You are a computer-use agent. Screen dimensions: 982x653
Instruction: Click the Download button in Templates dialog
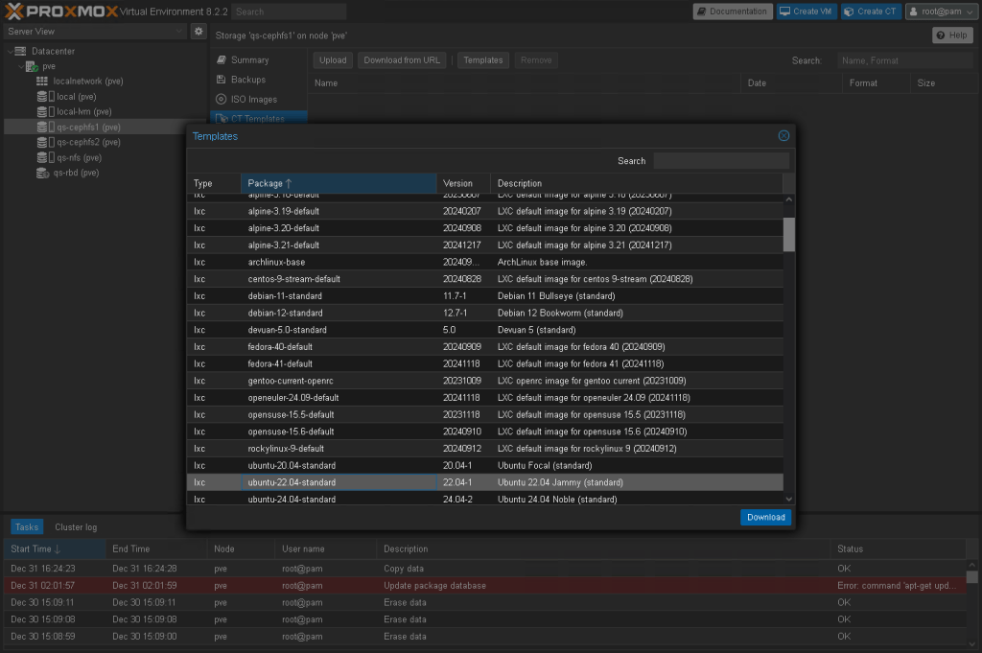coord(765,517)
